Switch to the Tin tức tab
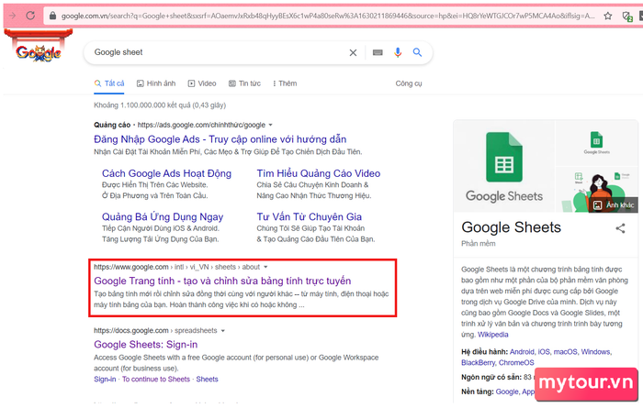Viewport: 643px width, 408px height. coord(244,83)
